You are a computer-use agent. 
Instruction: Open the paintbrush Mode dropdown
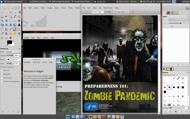tap(13, 52)
